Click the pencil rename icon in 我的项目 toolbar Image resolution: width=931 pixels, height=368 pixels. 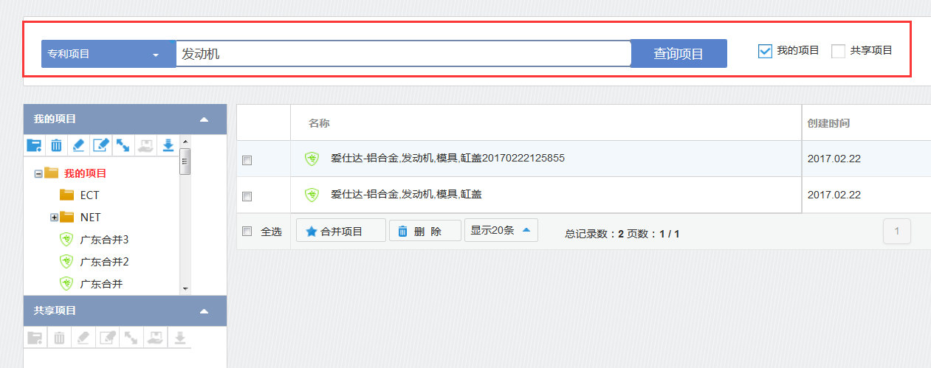(79, 145)
